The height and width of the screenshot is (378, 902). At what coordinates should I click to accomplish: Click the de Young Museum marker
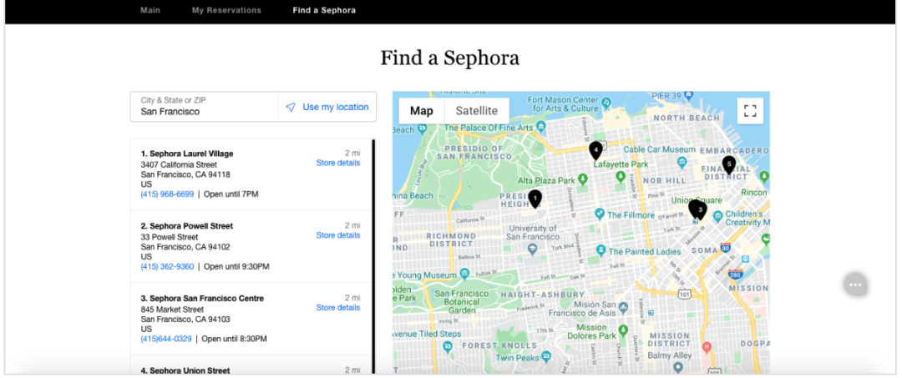click(465, 273)
